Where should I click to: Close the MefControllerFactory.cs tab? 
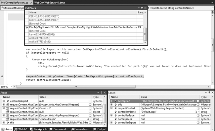click(x=31, y=3)
